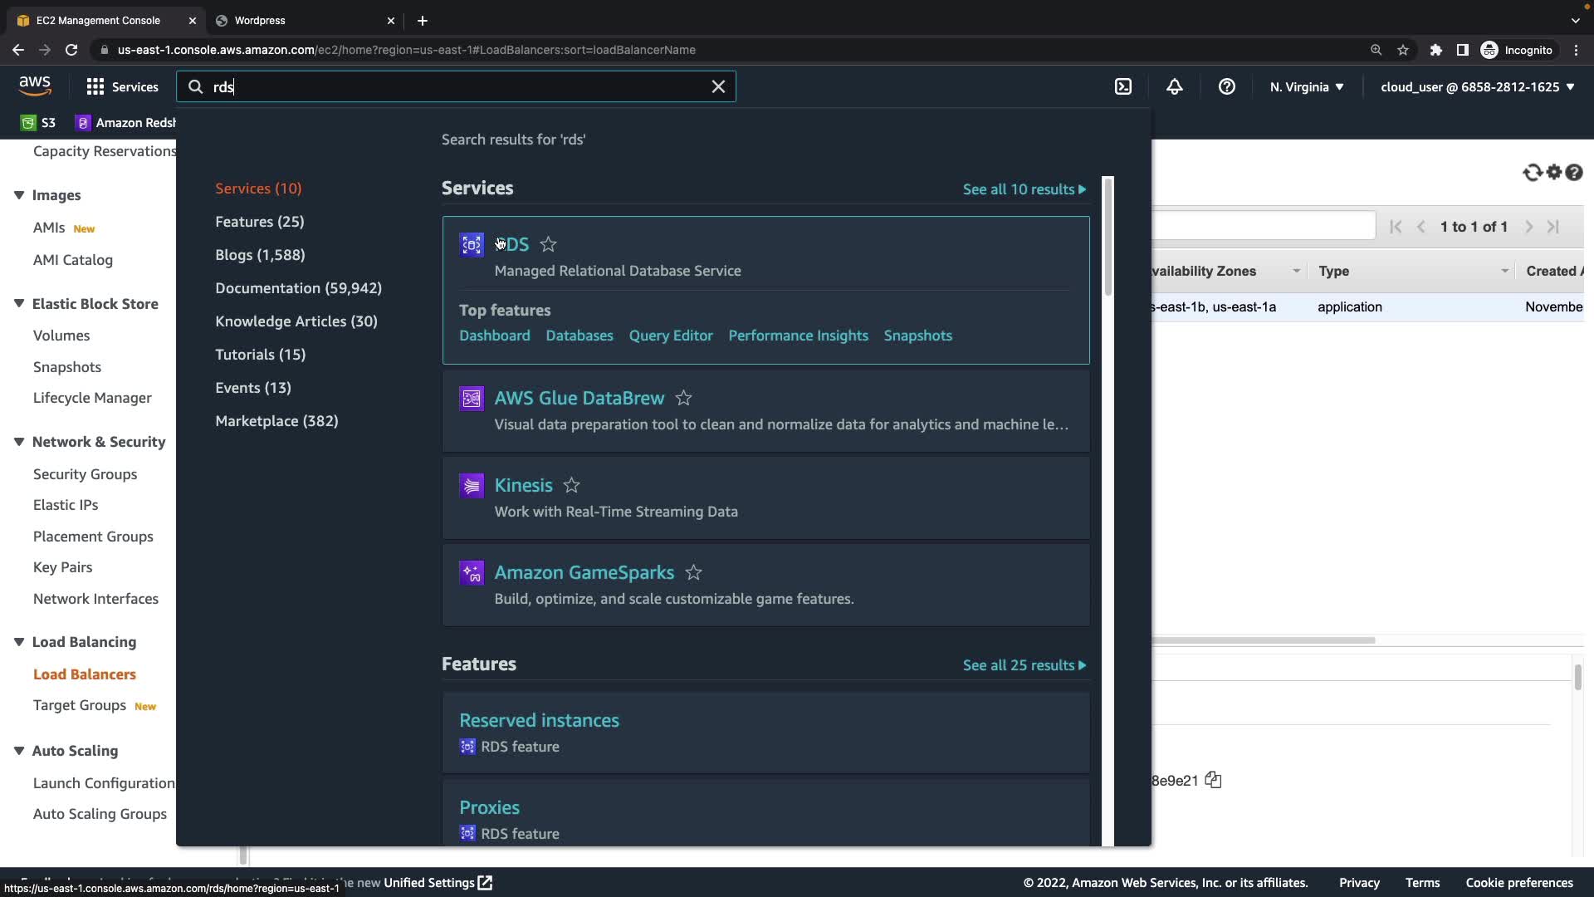Star the AWS Glue DataBrew service

click(x=683, y=398)
